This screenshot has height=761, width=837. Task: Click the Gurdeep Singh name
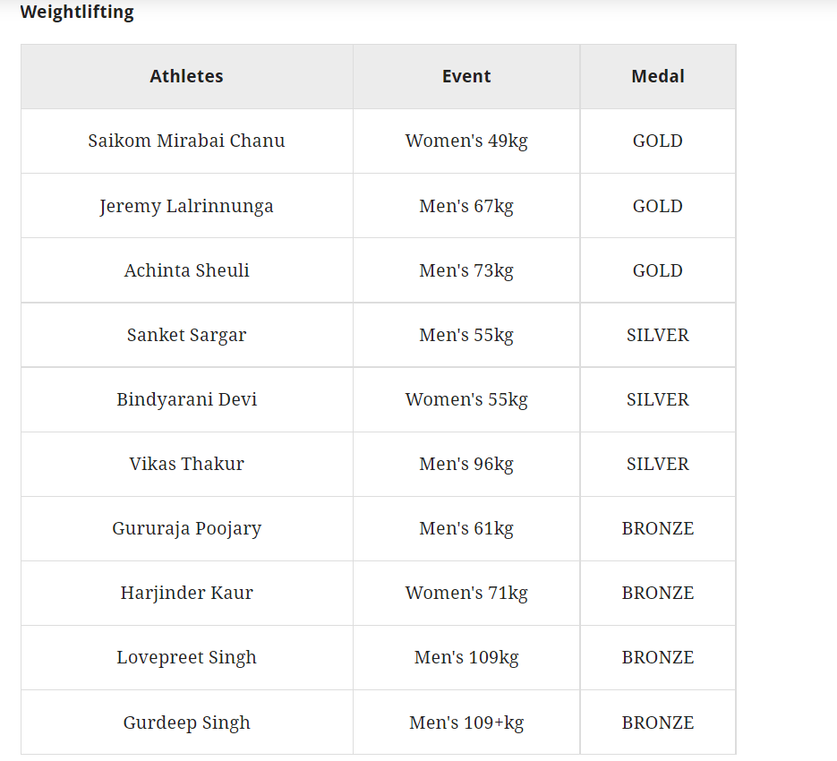(x=186, y=723)
